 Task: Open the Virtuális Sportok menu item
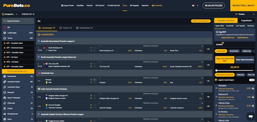coord(114,5)
